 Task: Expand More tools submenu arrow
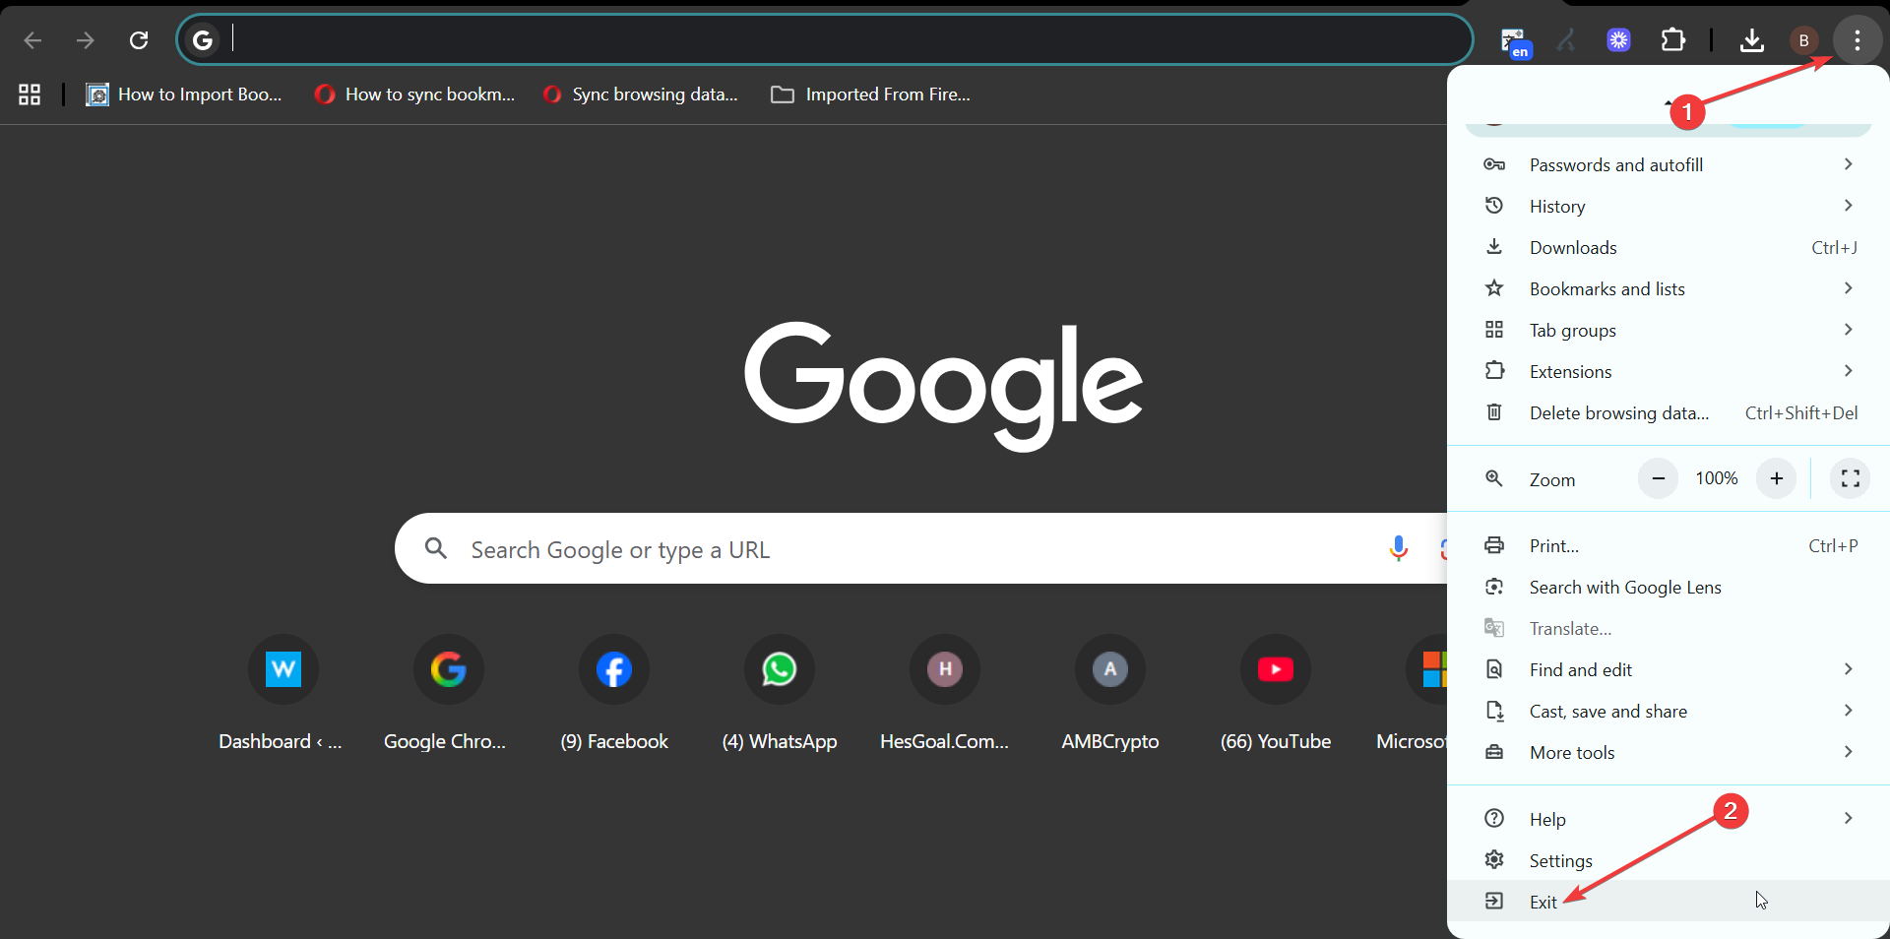tap(1848, 752)
